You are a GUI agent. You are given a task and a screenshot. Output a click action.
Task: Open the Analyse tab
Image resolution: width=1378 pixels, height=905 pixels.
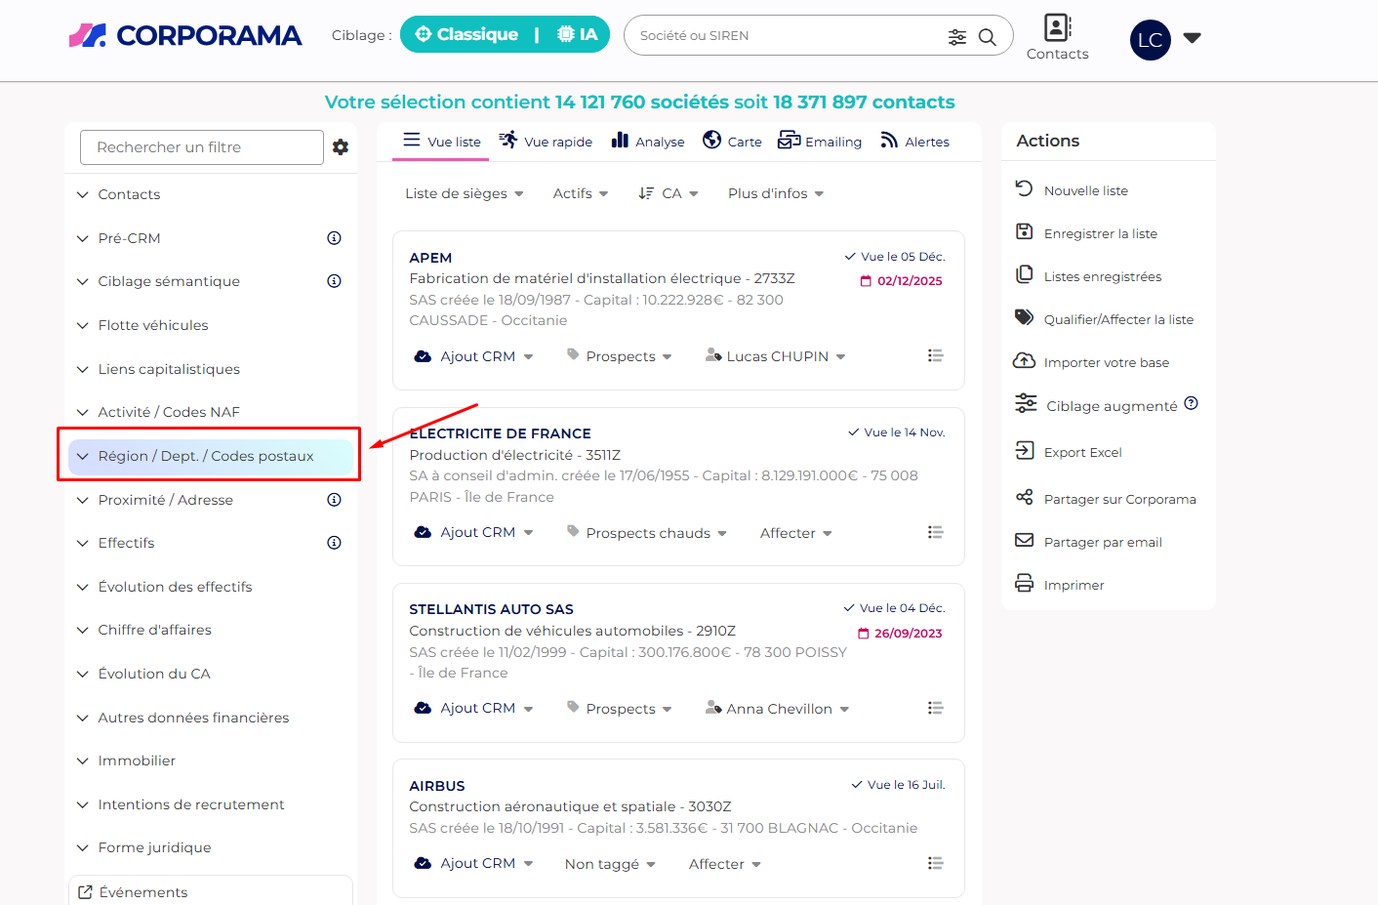[x=648, y=142]
